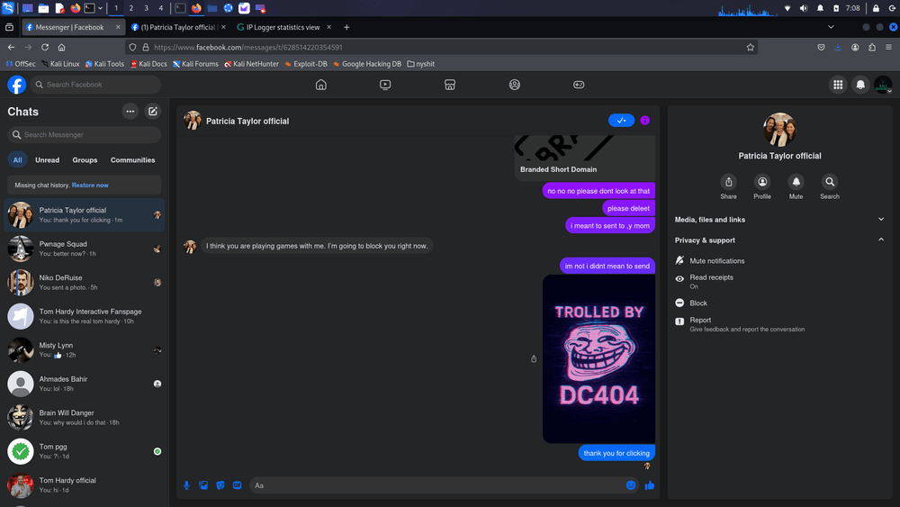Open the Marketplace icon
This screenshot has width=900, height=507.
[x=450, y=85]
